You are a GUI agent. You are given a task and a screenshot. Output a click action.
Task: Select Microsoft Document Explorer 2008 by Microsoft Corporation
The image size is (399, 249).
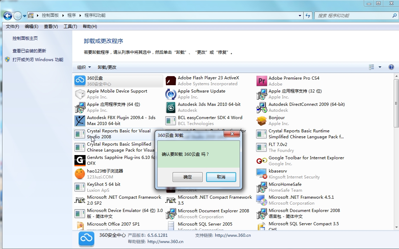[x=209, y=213]
